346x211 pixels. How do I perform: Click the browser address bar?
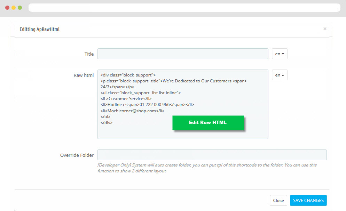tap(184, 8)
